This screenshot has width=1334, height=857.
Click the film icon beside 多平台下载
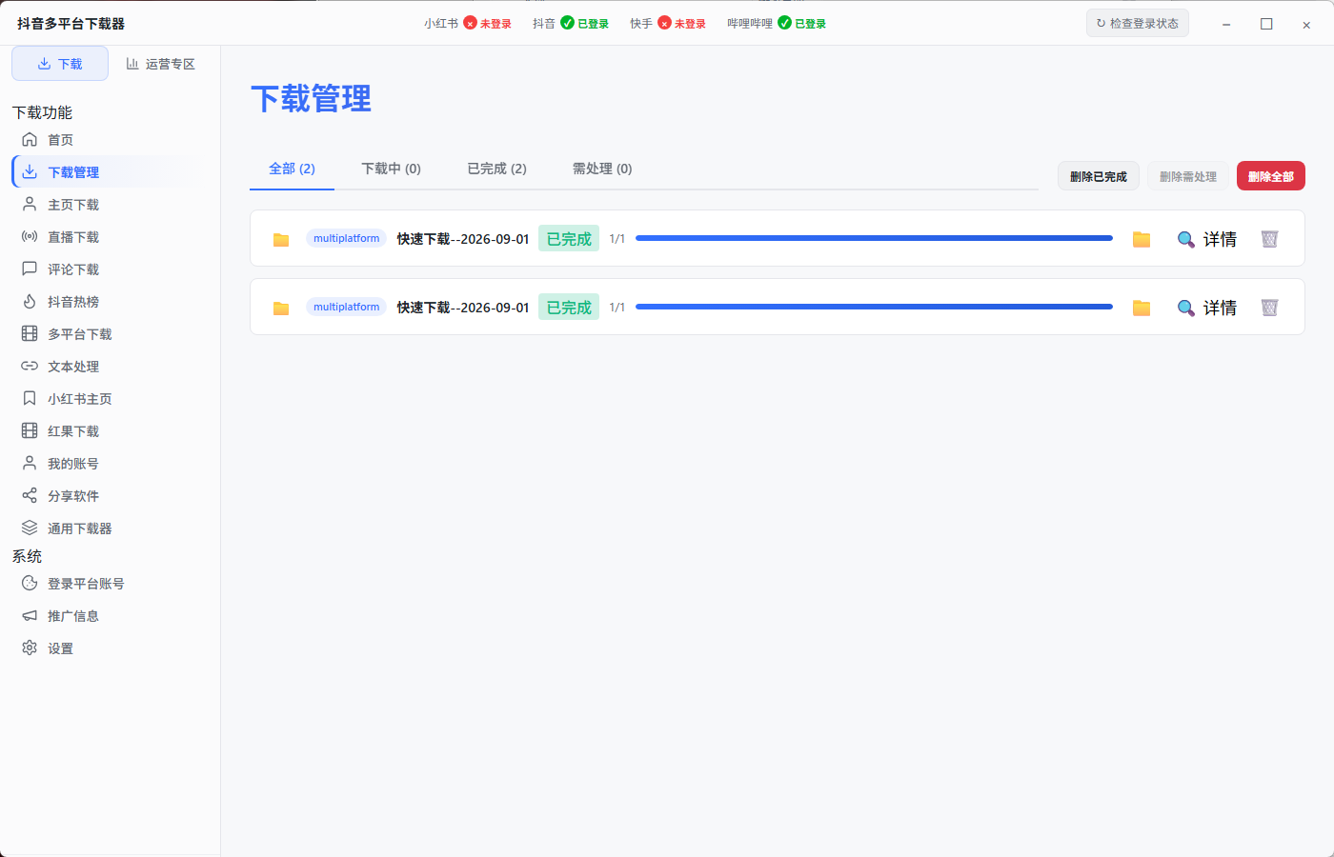point(30,334)
